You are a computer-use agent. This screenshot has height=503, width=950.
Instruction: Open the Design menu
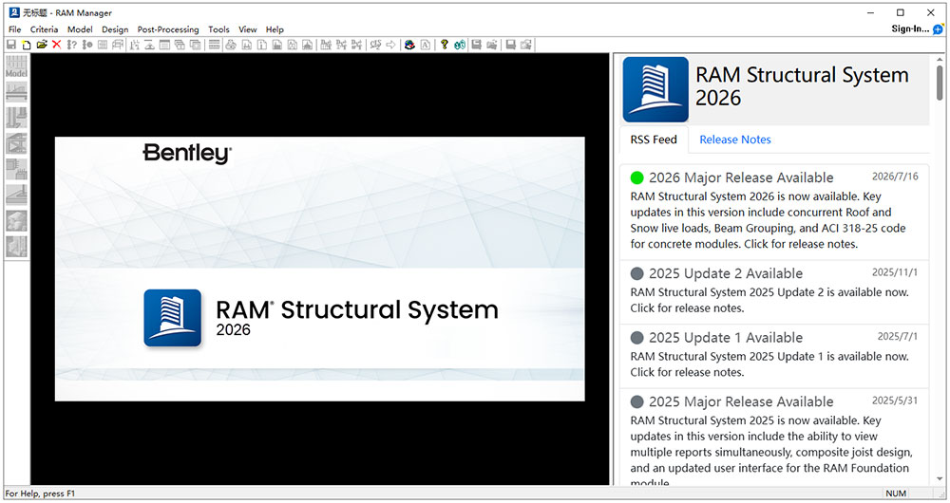pos(115,29)
